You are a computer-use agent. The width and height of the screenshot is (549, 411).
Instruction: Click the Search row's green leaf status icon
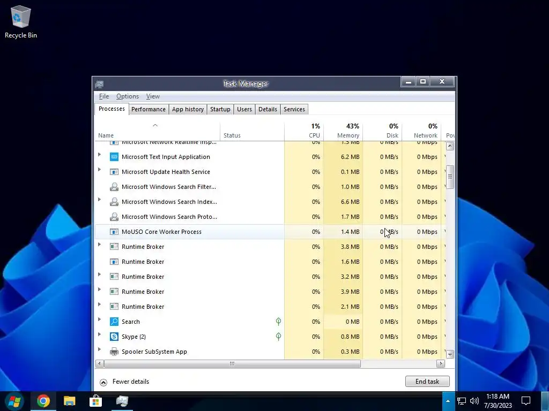click(x=278, y=321)
